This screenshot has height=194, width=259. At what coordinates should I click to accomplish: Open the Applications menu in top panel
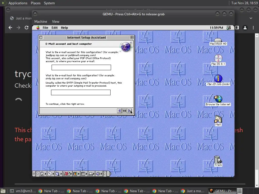18,3
